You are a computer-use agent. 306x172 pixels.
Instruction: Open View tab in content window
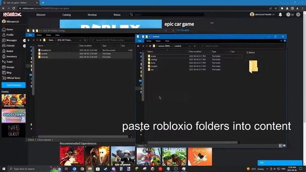(167, 41)
